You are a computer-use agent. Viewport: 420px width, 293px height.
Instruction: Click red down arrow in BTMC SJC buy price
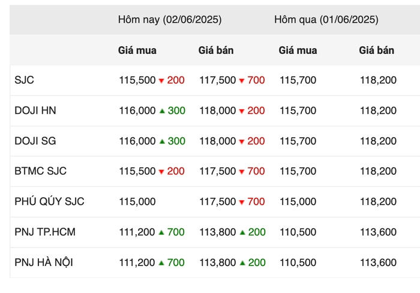161,171
